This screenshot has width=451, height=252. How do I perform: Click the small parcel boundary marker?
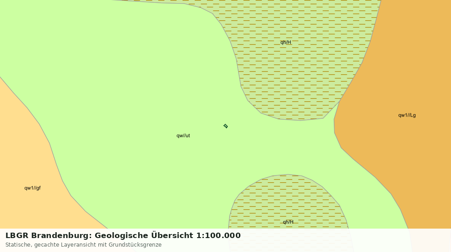pos(225,126)
